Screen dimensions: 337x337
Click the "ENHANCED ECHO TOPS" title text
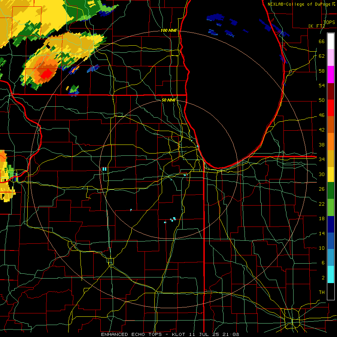131,334
